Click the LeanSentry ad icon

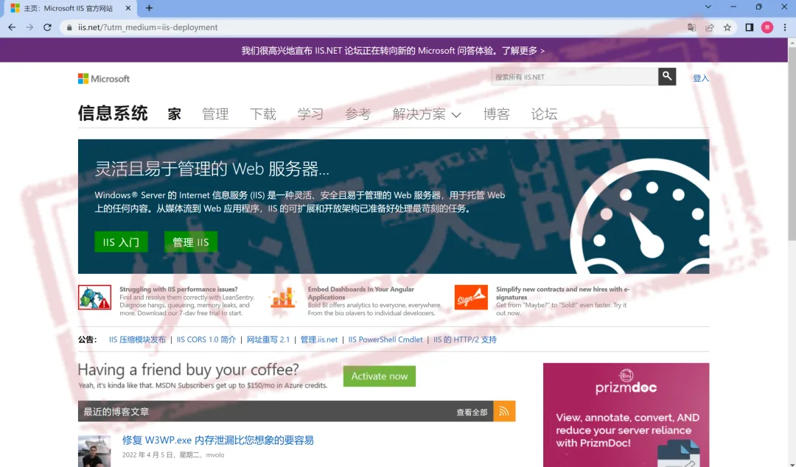pos(94,298)
